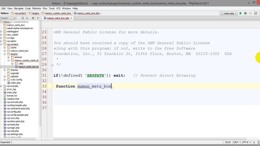Open the Tools menu
The image size is (260, 146).
point(52,8)
